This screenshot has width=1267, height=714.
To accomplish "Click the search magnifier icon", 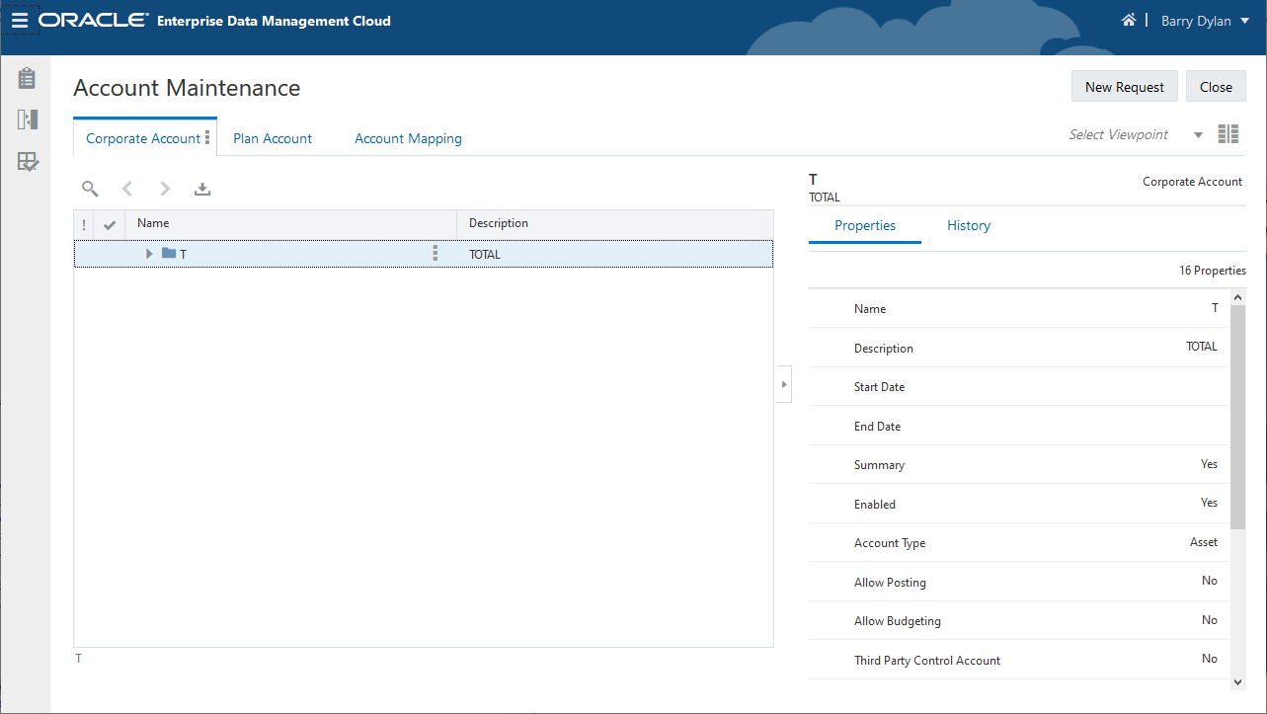I will pyautogui.click(x=90, y=189).
